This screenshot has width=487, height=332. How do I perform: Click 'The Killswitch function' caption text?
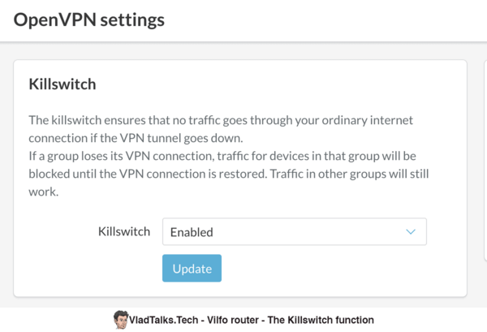[321, 320]
